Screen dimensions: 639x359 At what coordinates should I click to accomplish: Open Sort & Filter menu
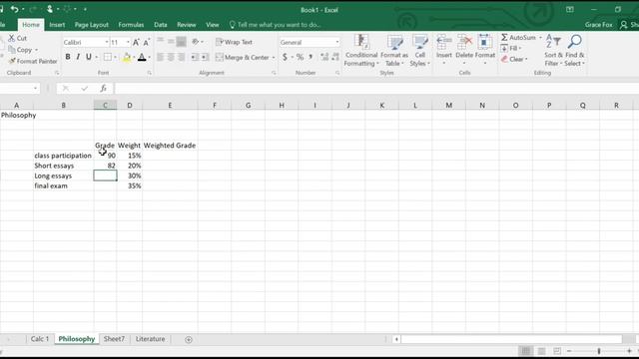[553, 51]
